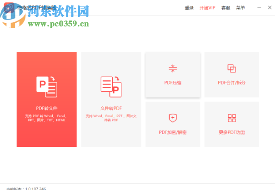Close the PDF converter window
The height and width of the screenshot is (190, 275).
coord(270,8)
